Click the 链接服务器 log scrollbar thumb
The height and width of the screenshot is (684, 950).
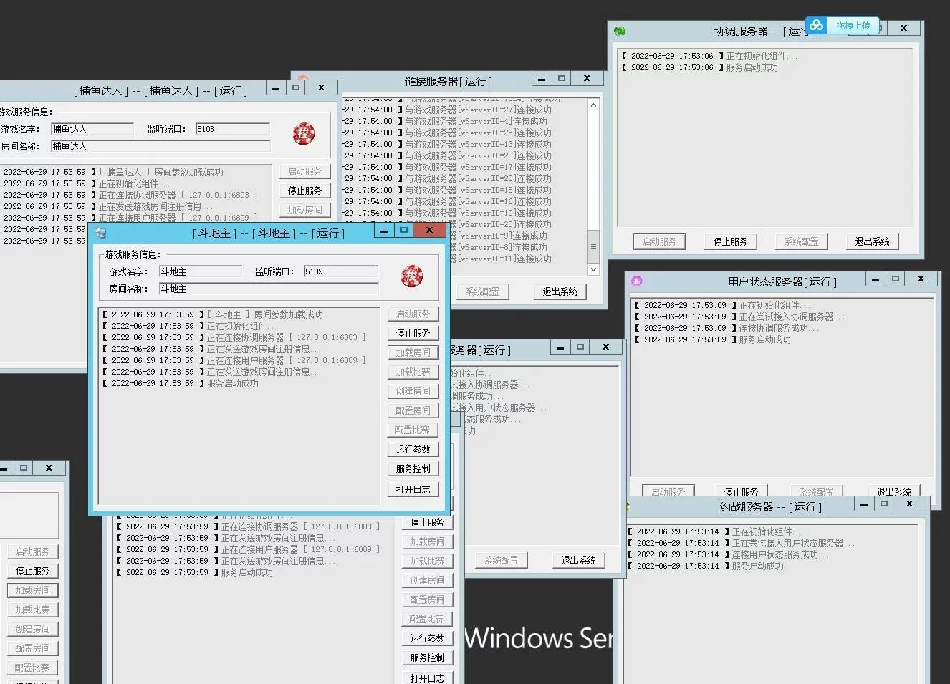593,246
